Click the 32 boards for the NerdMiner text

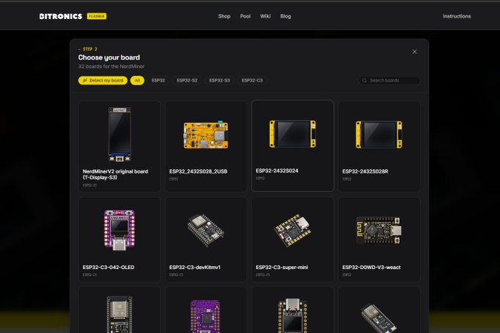111,66
